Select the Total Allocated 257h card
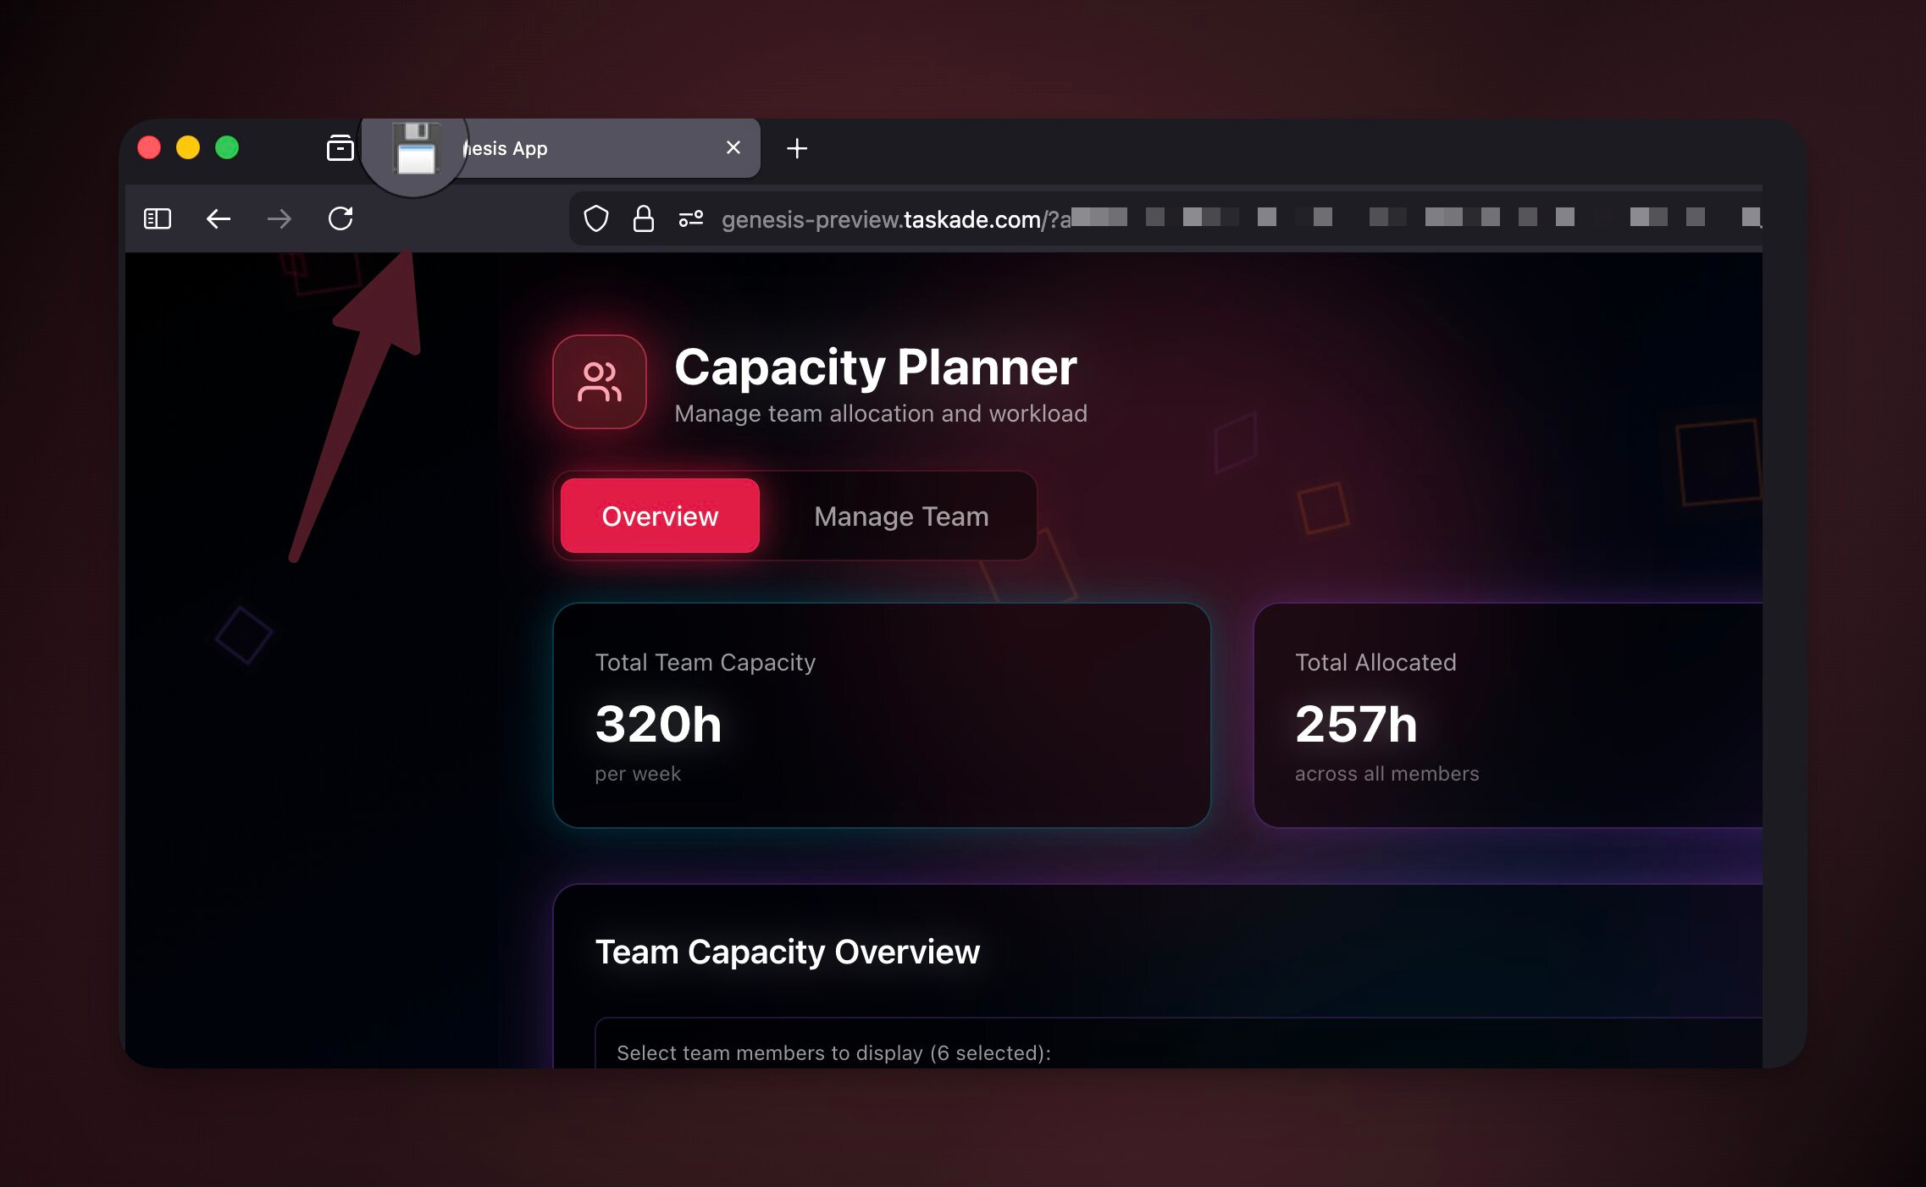The width and height of the screenshot is (1926, 1187). point(1508,715)
